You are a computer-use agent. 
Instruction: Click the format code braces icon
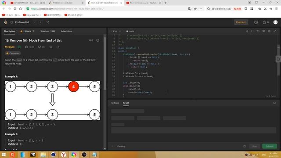pos(252,31)
